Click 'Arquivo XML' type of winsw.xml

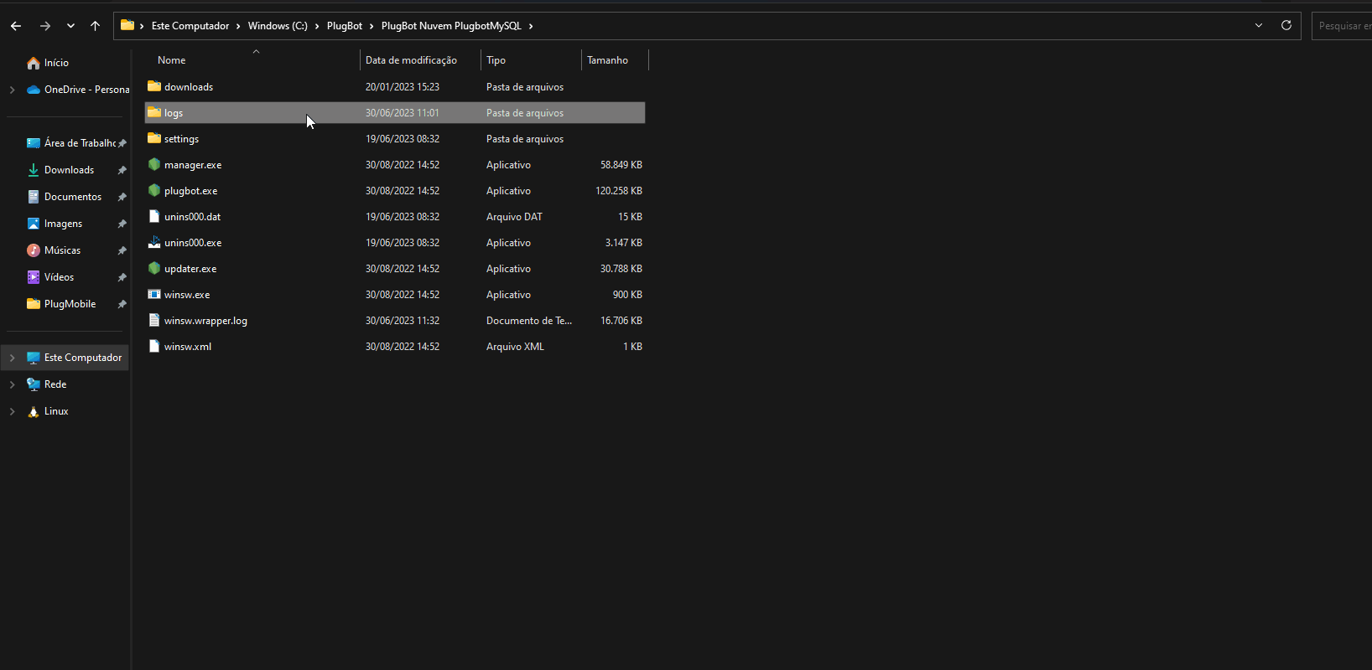pyautogui.click(x=515, y=347)
